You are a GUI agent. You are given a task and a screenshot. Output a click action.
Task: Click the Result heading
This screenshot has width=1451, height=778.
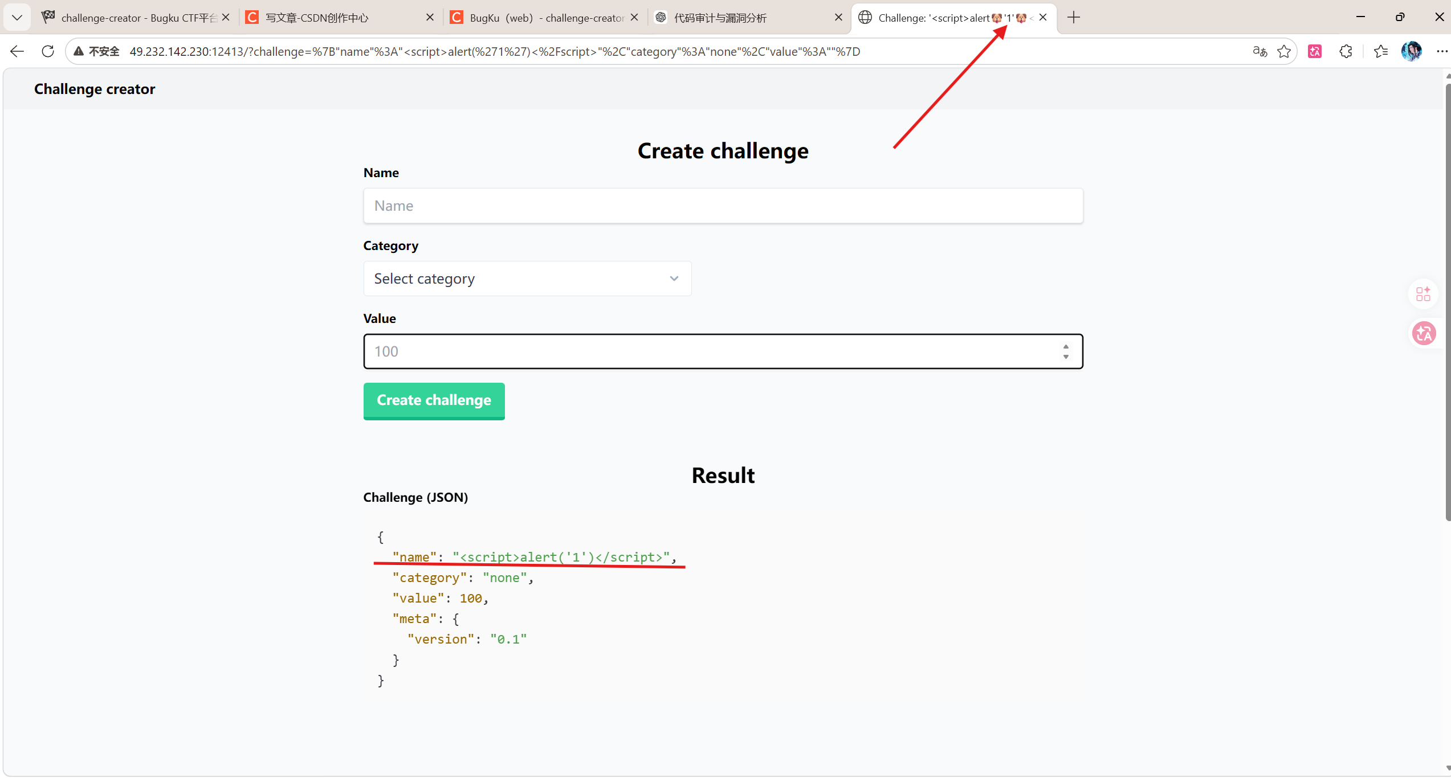coord(723,476)
